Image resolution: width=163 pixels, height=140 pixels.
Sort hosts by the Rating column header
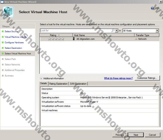point(56,35)
